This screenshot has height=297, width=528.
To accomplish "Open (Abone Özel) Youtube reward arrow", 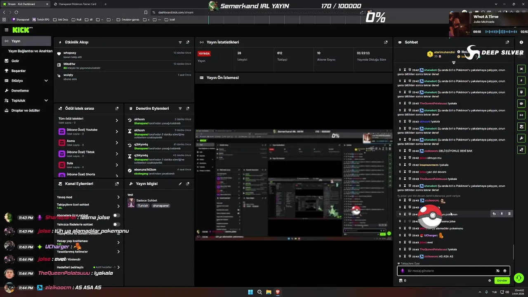I will [x=117, y=132].
